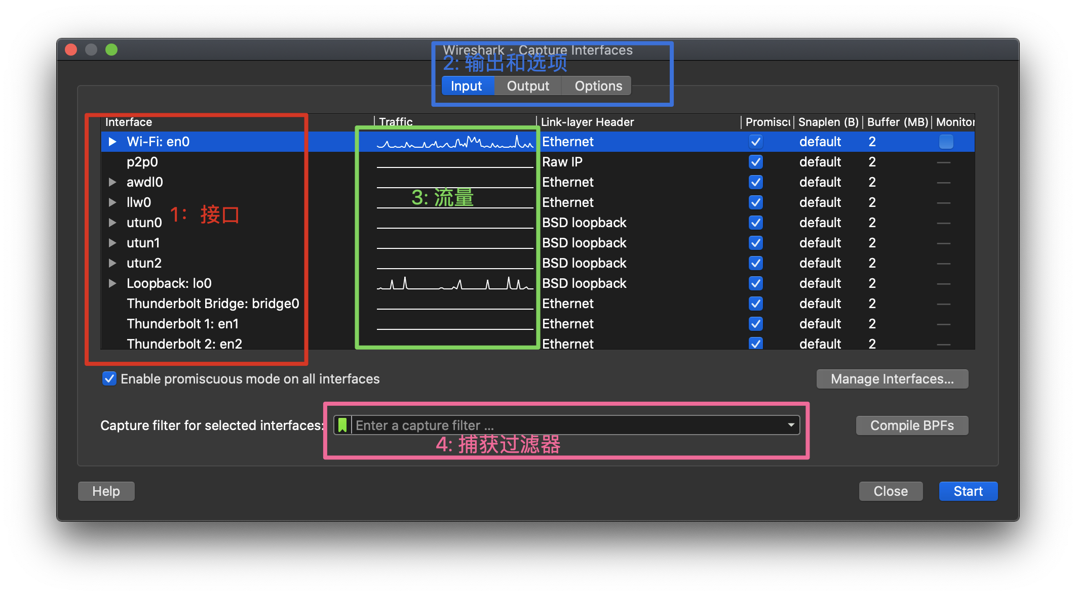Click the yellow minimize window button
Screen dimensions: 1076x596
(91, 50)
